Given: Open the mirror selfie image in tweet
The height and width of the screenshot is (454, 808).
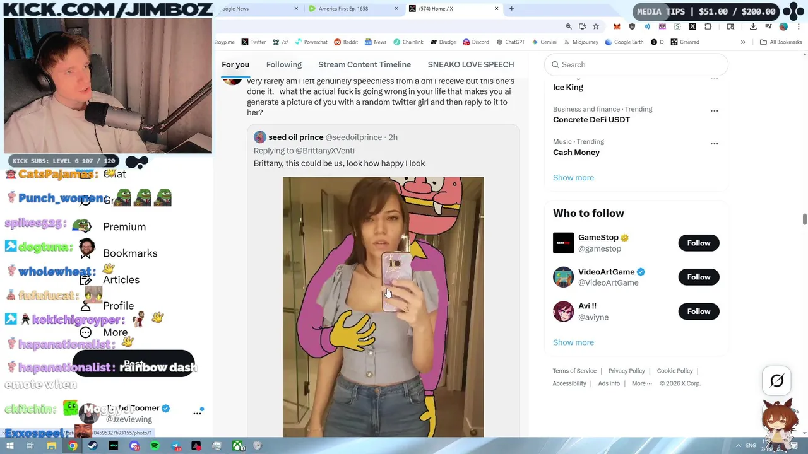Looking at the screenshot, I should click(383, 307).
